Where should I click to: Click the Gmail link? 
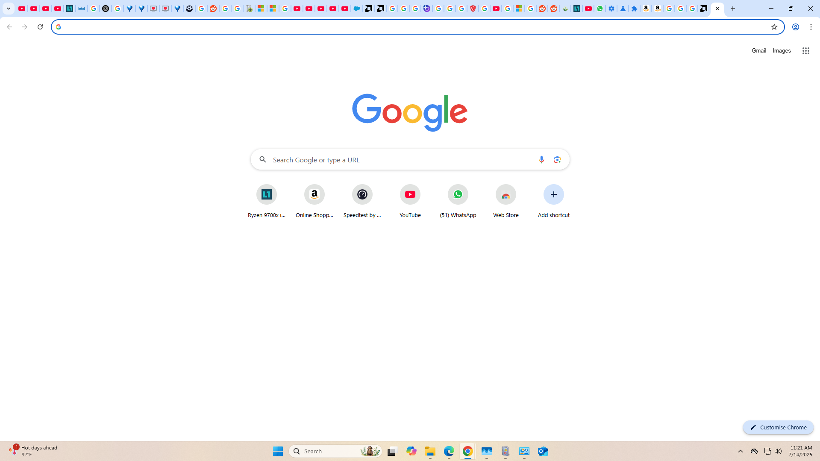[759, 51]
